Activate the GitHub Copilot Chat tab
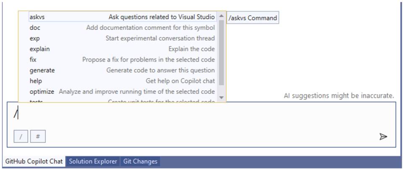 [34, 161]
